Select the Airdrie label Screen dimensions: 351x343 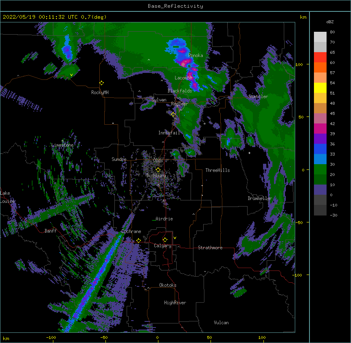pyautogui.click(x=164, y=219)
